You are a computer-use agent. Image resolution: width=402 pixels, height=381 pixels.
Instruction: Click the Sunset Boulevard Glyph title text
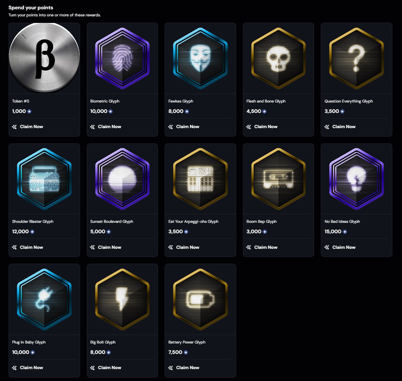[112, 221]
